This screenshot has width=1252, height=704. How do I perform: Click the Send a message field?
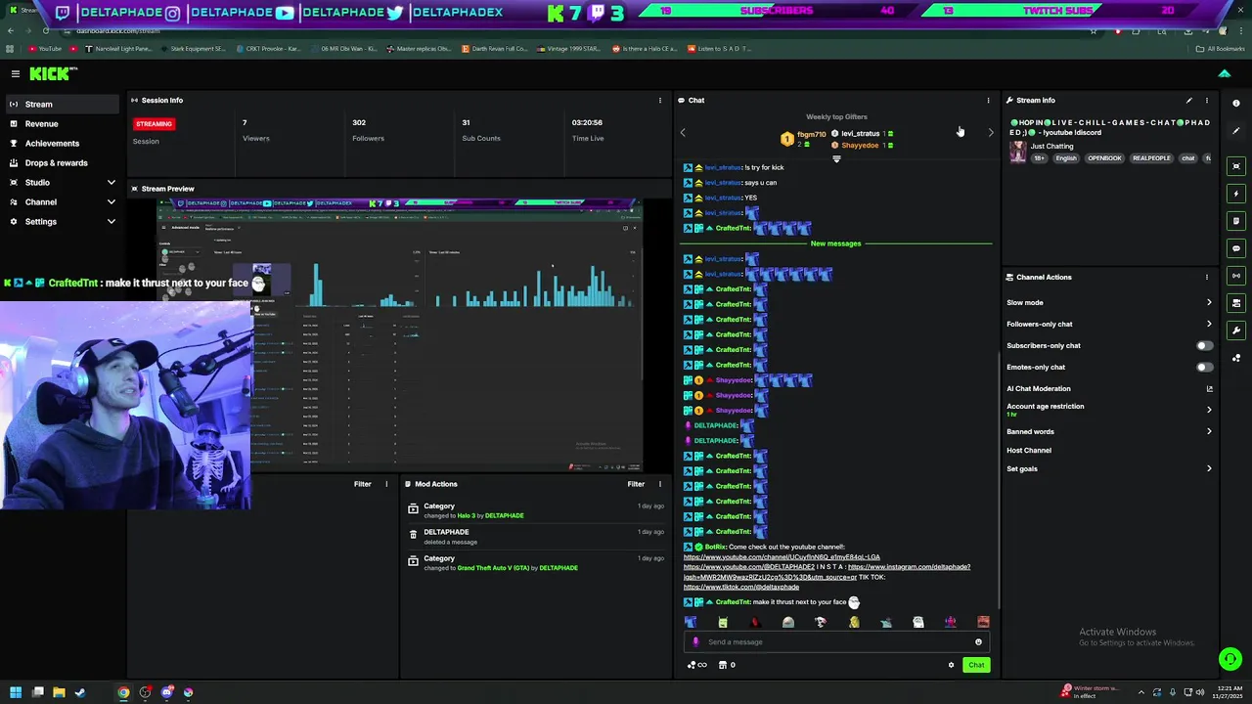(836, 642)
